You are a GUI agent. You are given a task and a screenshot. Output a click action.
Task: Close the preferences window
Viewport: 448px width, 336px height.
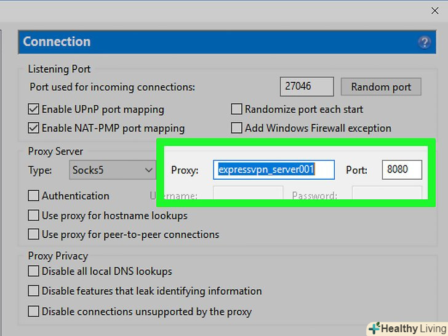tap(435, 11)
